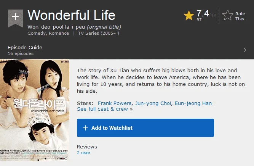Click See full cast & crew
The height and width of the screenshot is (166, 254).
point(105,109)
